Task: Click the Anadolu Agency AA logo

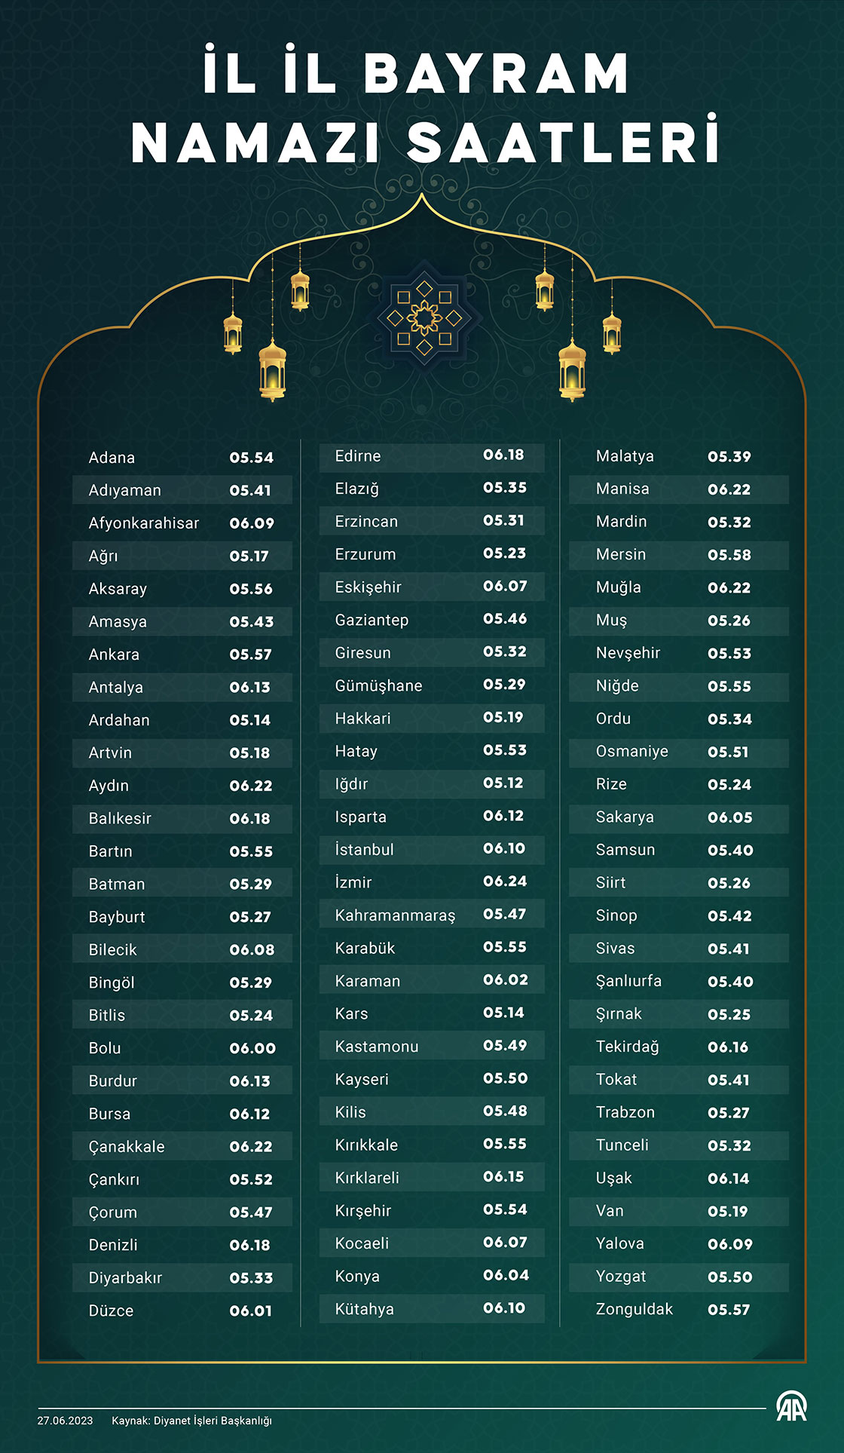Action: click(791, 1406)
